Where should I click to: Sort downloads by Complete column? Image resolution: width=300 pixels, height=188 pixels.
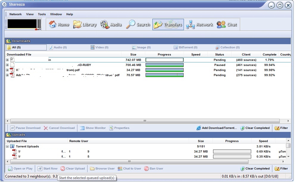tap(269, 55)
